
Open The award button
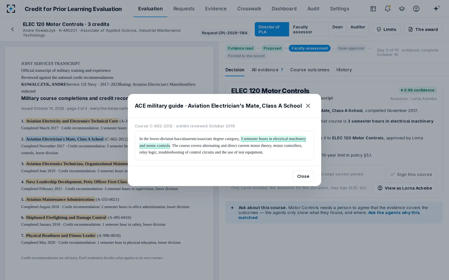click(x=423, y=29)
